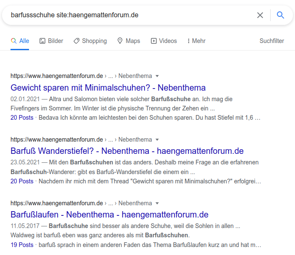Image resolution: width=295 pixels, height=255 pixels.
Task: Click the Shopping tag icon
Action: [76, 41]
